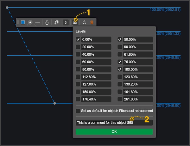Edit the 112.80% level value field
The width and height of the screenshot is (190, 146).
coord(96,77)
